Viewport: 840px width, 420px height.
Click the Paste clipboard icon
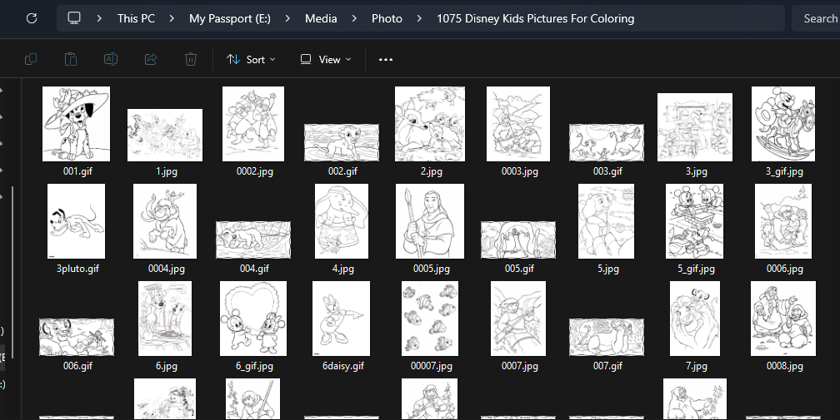click(71, 59)
